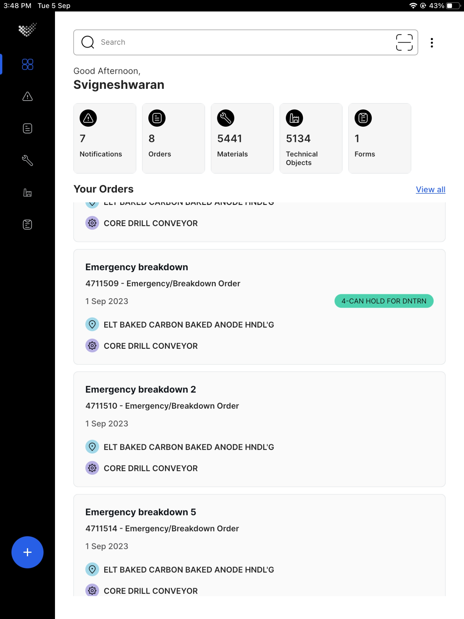Select the 4-CAN HOLD FOR DNTRN status badge
The width and height of the screenshot is (464, 619).
[384, 301]
